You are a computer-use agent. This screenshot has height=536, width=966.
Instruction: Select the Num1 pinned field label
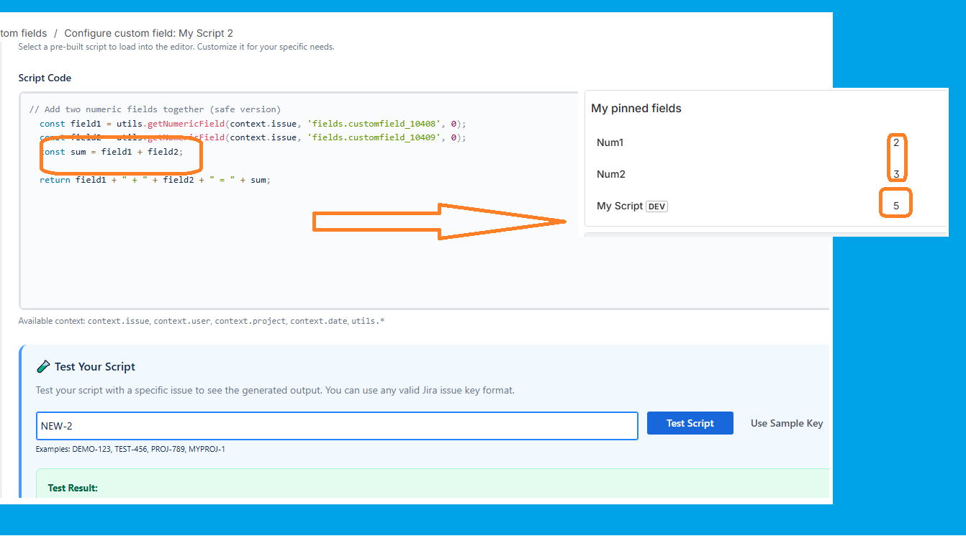610,142
